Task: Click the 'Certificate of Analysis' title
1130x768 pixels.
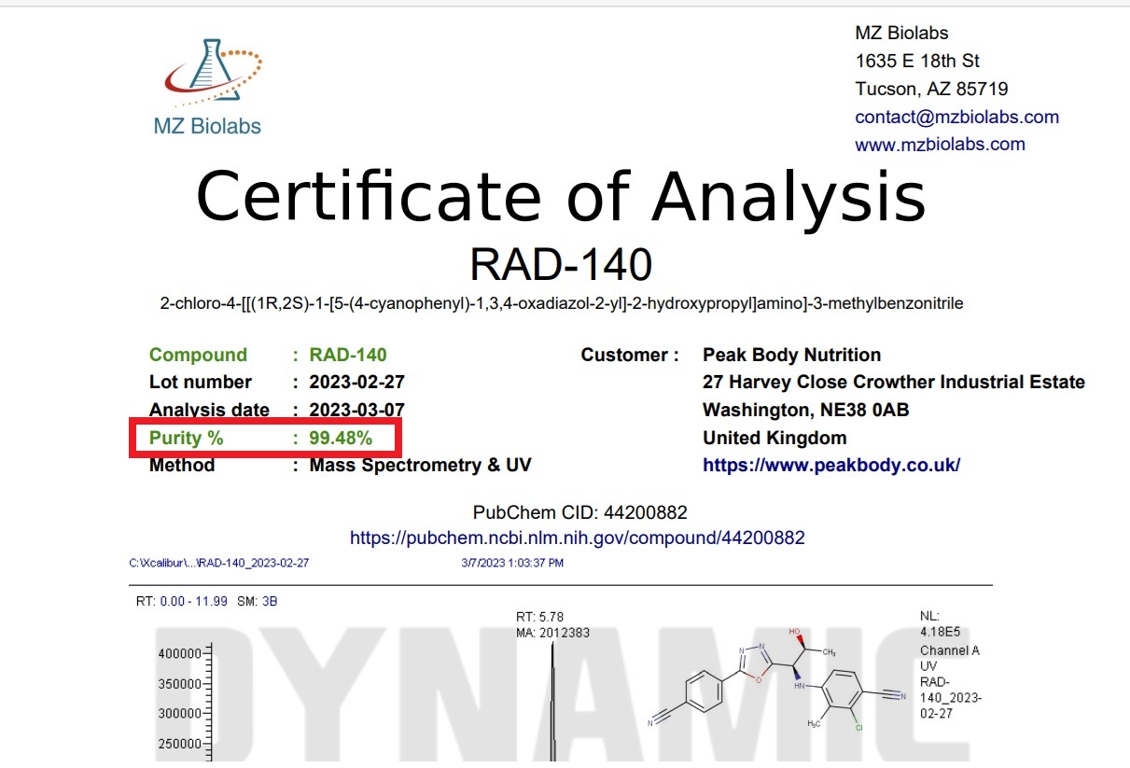Action: 561,197
